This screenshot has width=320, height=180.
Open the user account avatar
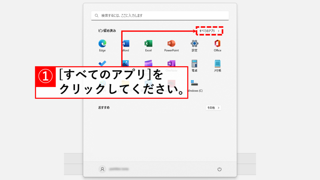pyautogui.click(x=102, y=169)
